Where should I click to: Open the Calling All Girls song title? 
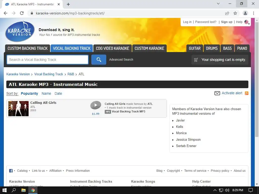point(43,103)
